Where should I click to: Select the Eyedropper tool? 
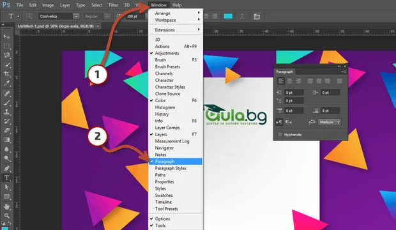pos(7,83)
